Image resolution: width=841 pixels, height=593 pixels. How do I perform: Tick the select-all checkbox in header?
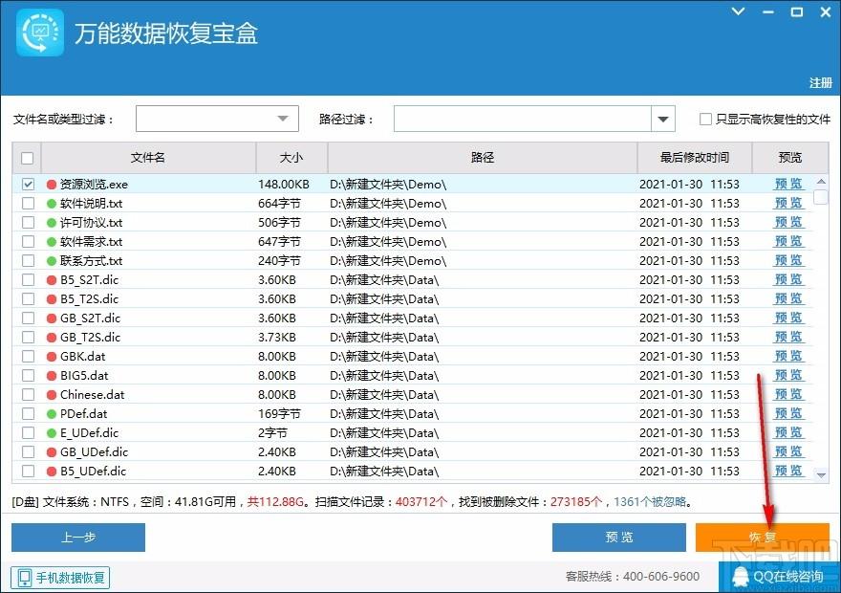[x=28, y=158]
